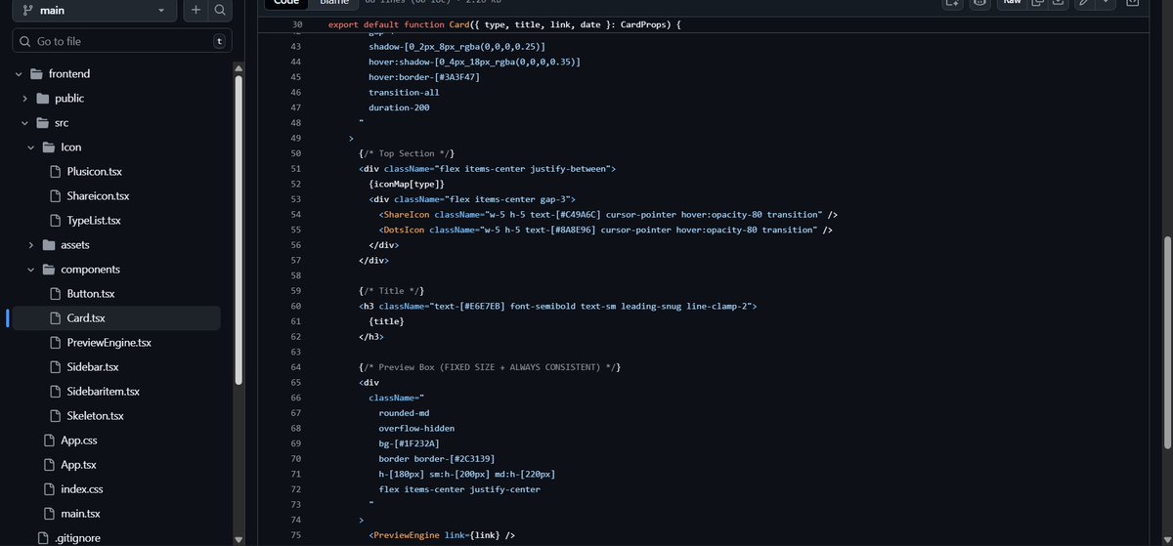Switch to the Blame view tab
The width and height of the screenshot is (1173, 546).
pyautogui.click(x=334, y=3)
